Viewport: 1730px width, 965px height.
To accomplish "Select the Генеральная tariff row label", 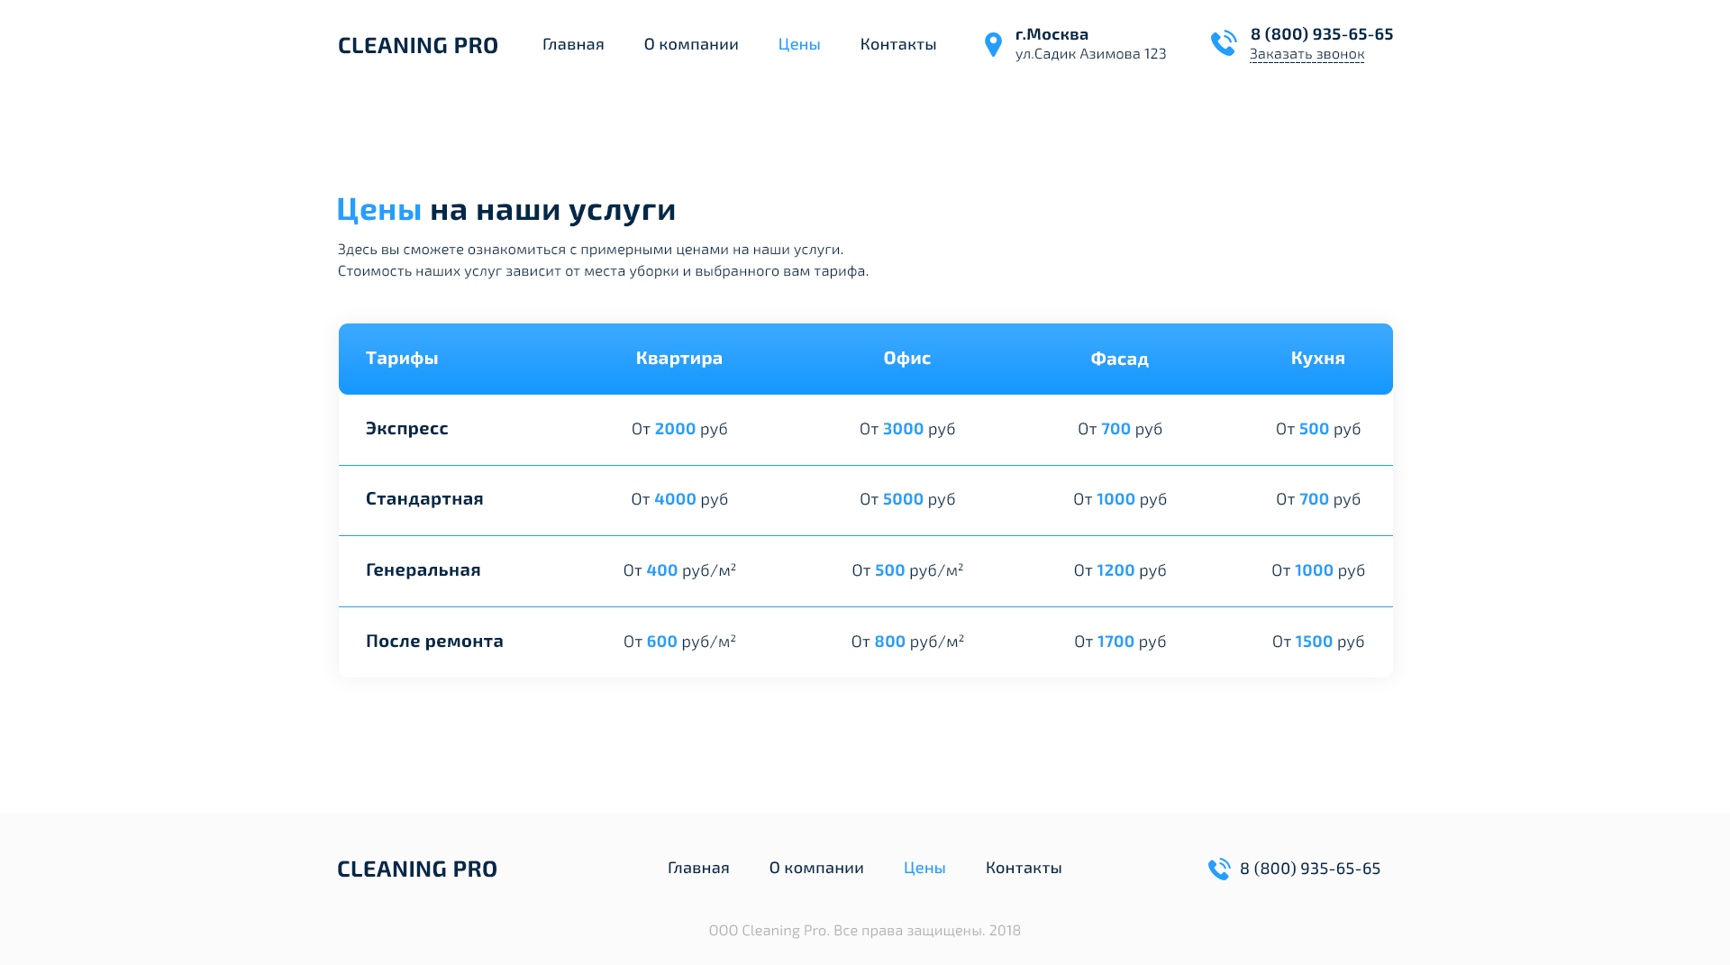I will coord(423,570).
